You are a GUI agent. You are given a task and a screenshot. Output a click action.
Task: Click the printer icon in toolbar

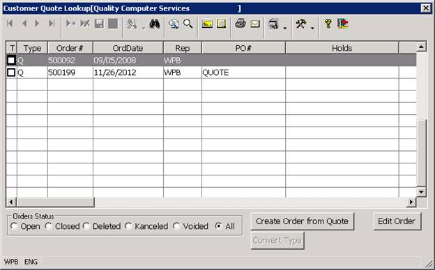point(241,24)
